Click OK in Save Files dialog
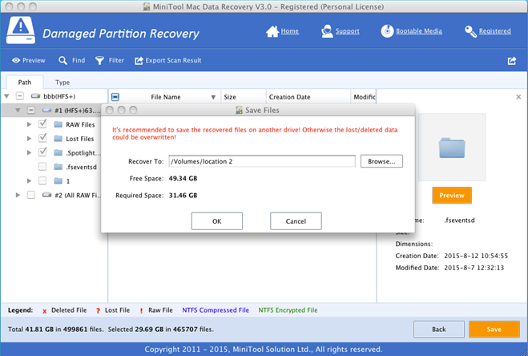The width and height of the screenshot is (528, 356). pos(217,221)
